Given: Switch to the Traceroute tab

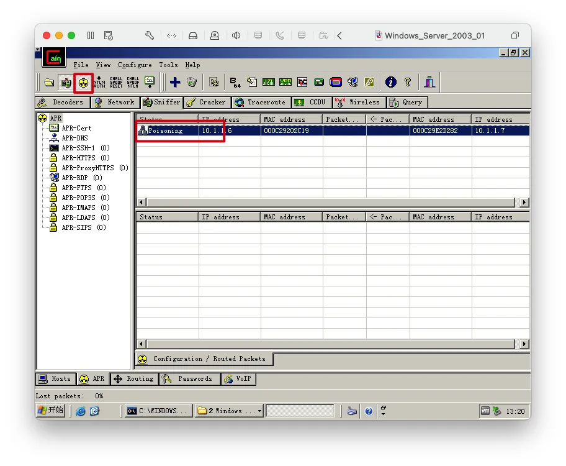Looking at the screenshot, I should point(261,103).
